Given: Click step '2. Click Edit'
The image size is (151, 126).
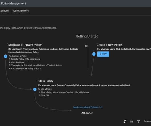Looking at the screenshot, I should coord(44,95).
